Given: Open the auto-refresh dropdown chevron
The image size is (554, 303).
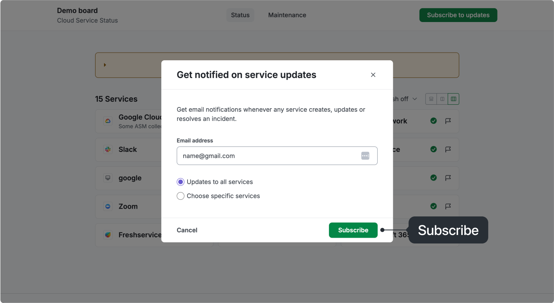Looking at the screenshot, I should coord(415,99).
